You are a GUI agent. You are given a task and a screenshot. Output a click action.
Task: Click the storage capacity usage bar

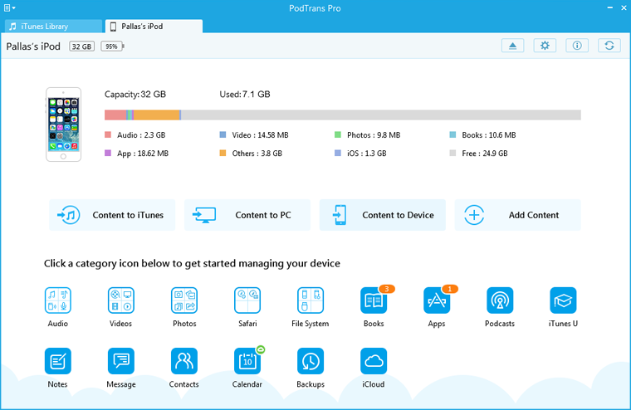tap(342, 115)
